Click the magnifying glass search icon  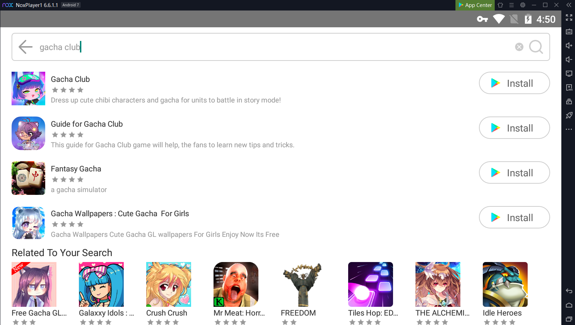coord(536,47)
